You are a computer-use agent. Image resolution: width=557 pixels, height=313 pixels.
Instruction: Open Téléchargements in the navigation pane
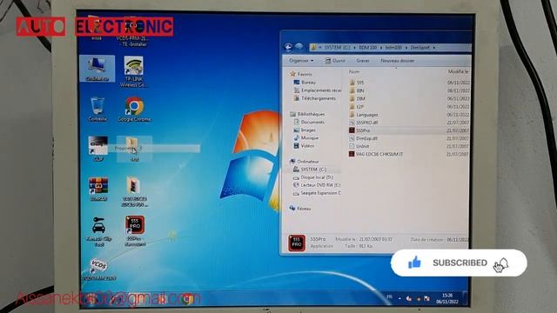315,98
